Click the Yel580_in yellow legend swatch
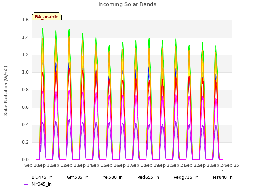The height and width of the screenshot is (192, 256). click(x=97, y=178)
